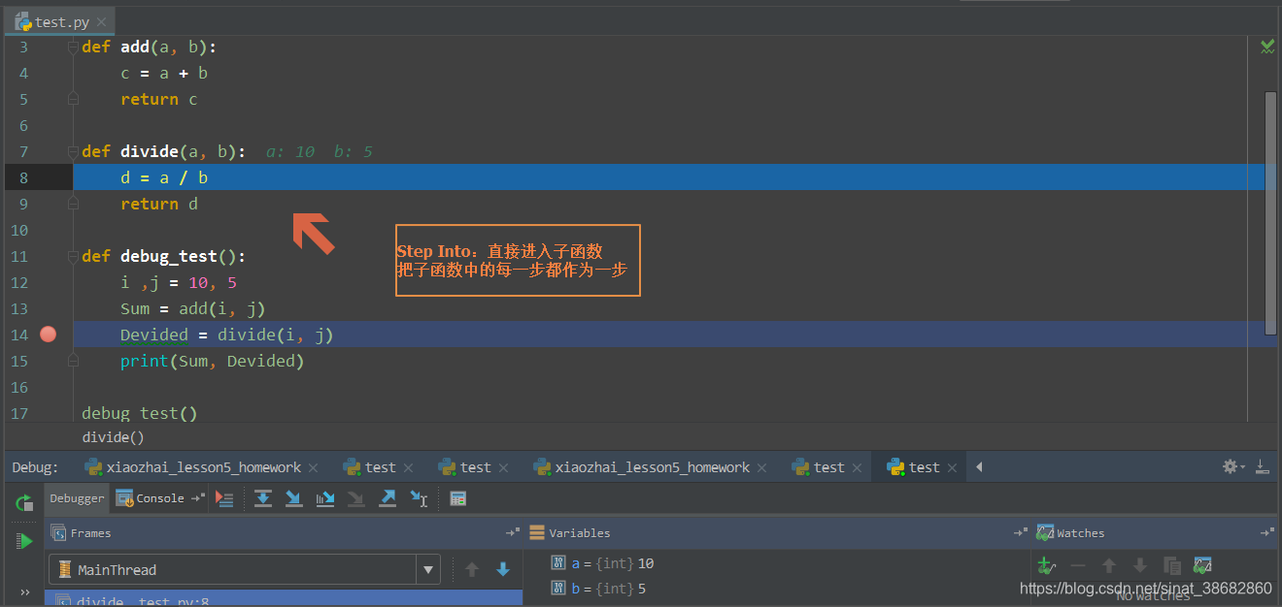Click the Step Over icon

coord(263,498)
